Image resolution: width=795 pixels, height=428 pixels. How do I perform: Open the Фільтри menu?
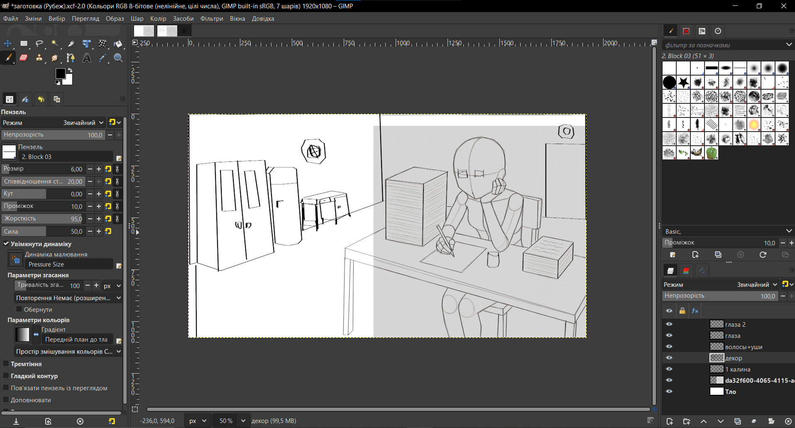(212, 19)
